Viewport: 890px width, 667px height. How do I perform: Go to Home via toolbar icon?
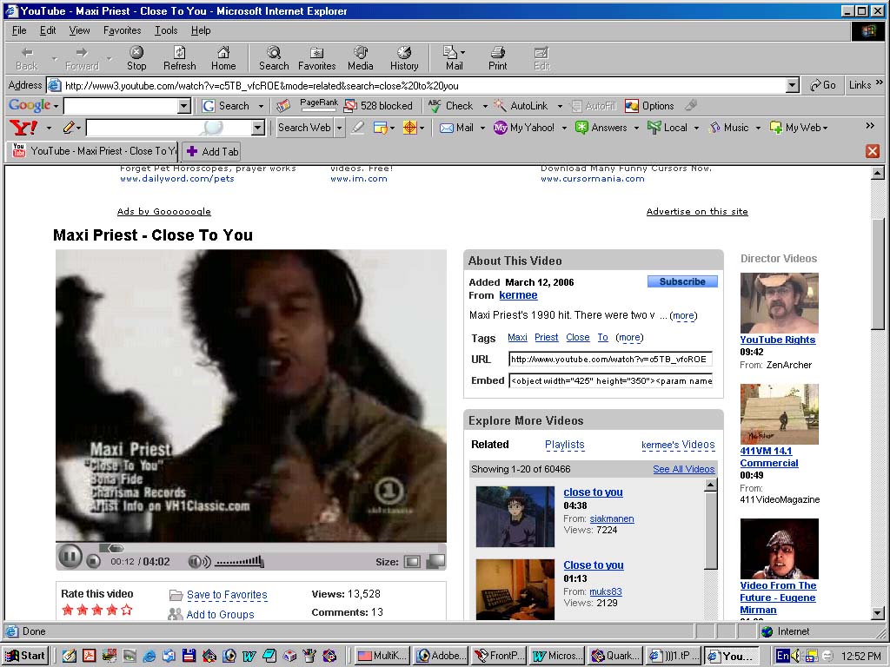[223, 58]
